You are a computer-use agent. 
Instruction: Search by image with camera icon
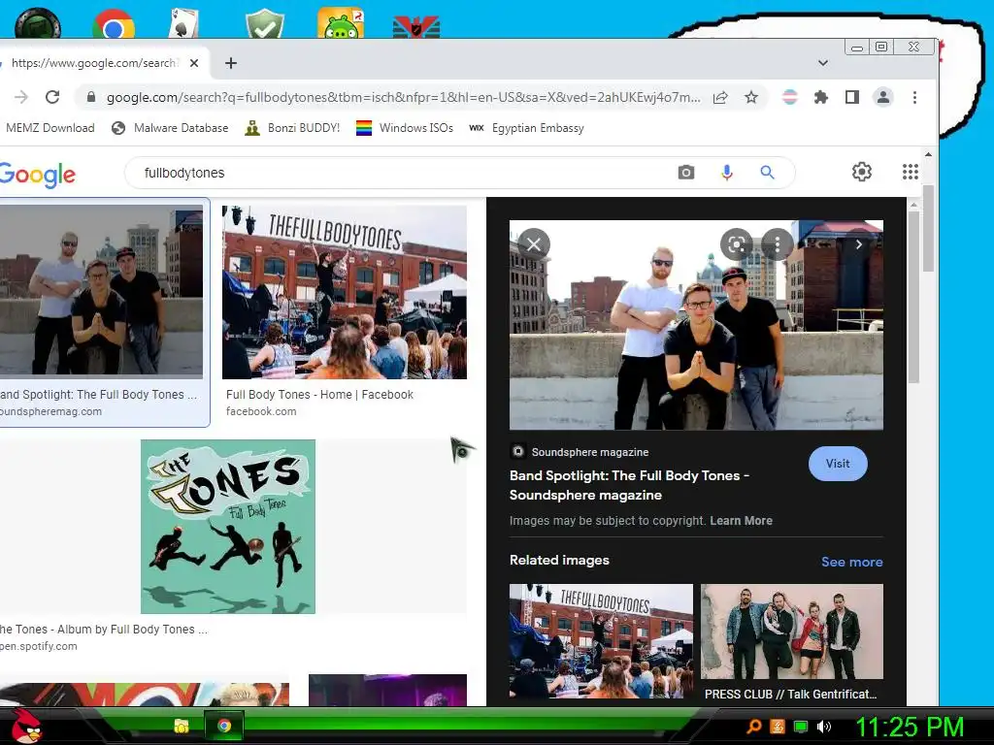pyautogui.click(x=686, y=173)
